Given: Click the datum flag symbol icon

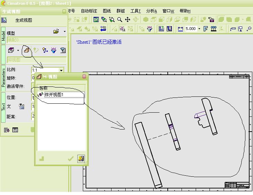Looking at the screenshot, I should click(241, 29).
